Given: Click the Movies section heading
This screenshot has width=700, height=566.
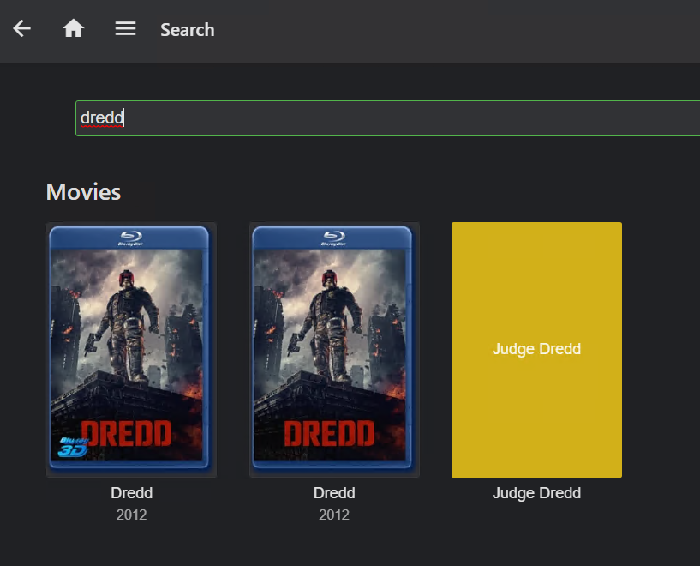Looking at the screenshot, I should pyautogui.click(x=83, y=191).
